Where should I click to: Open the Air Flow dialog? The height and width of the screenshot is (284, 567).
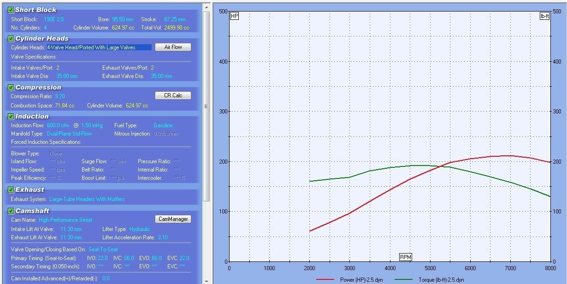click(x=173, y=47)
